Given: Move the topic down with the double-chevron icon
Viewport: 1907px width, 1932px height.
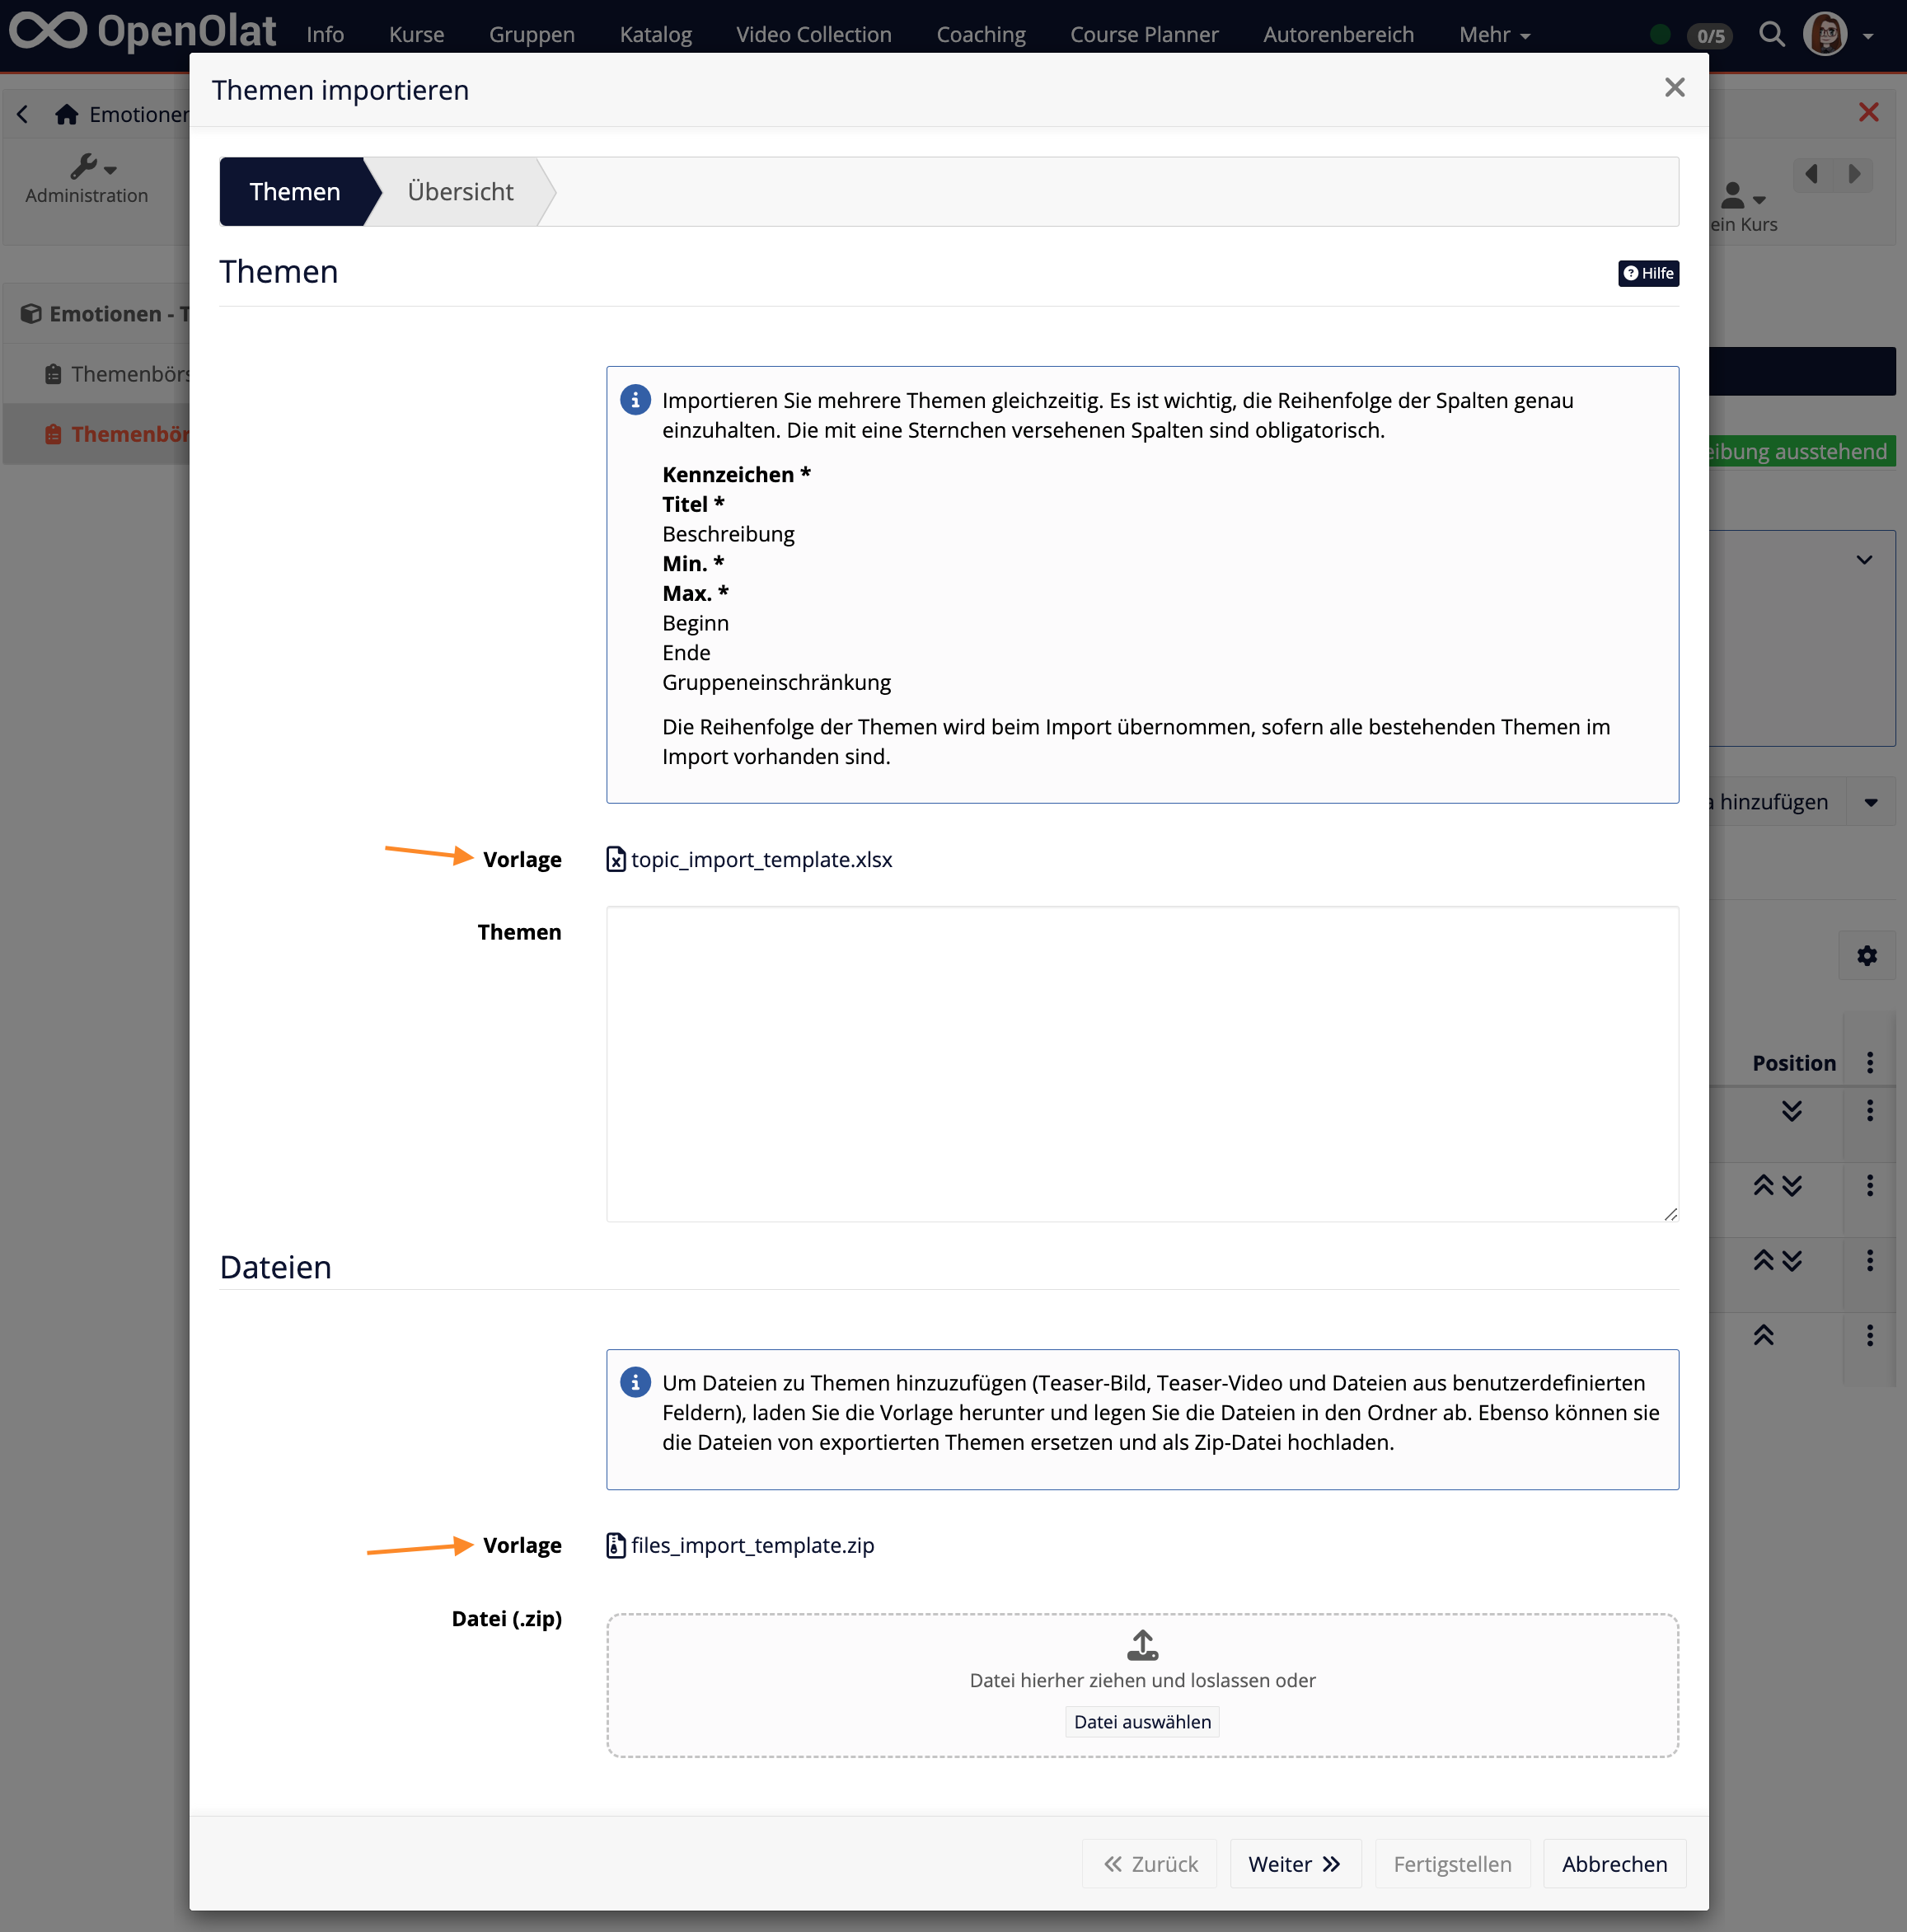Looking at the screenshot, I should point(1793,1110).
